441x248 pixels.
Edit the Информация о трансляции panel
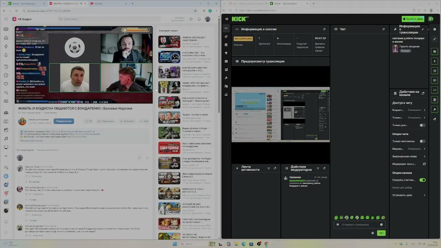pyautogui.click(x=423, y=29)
